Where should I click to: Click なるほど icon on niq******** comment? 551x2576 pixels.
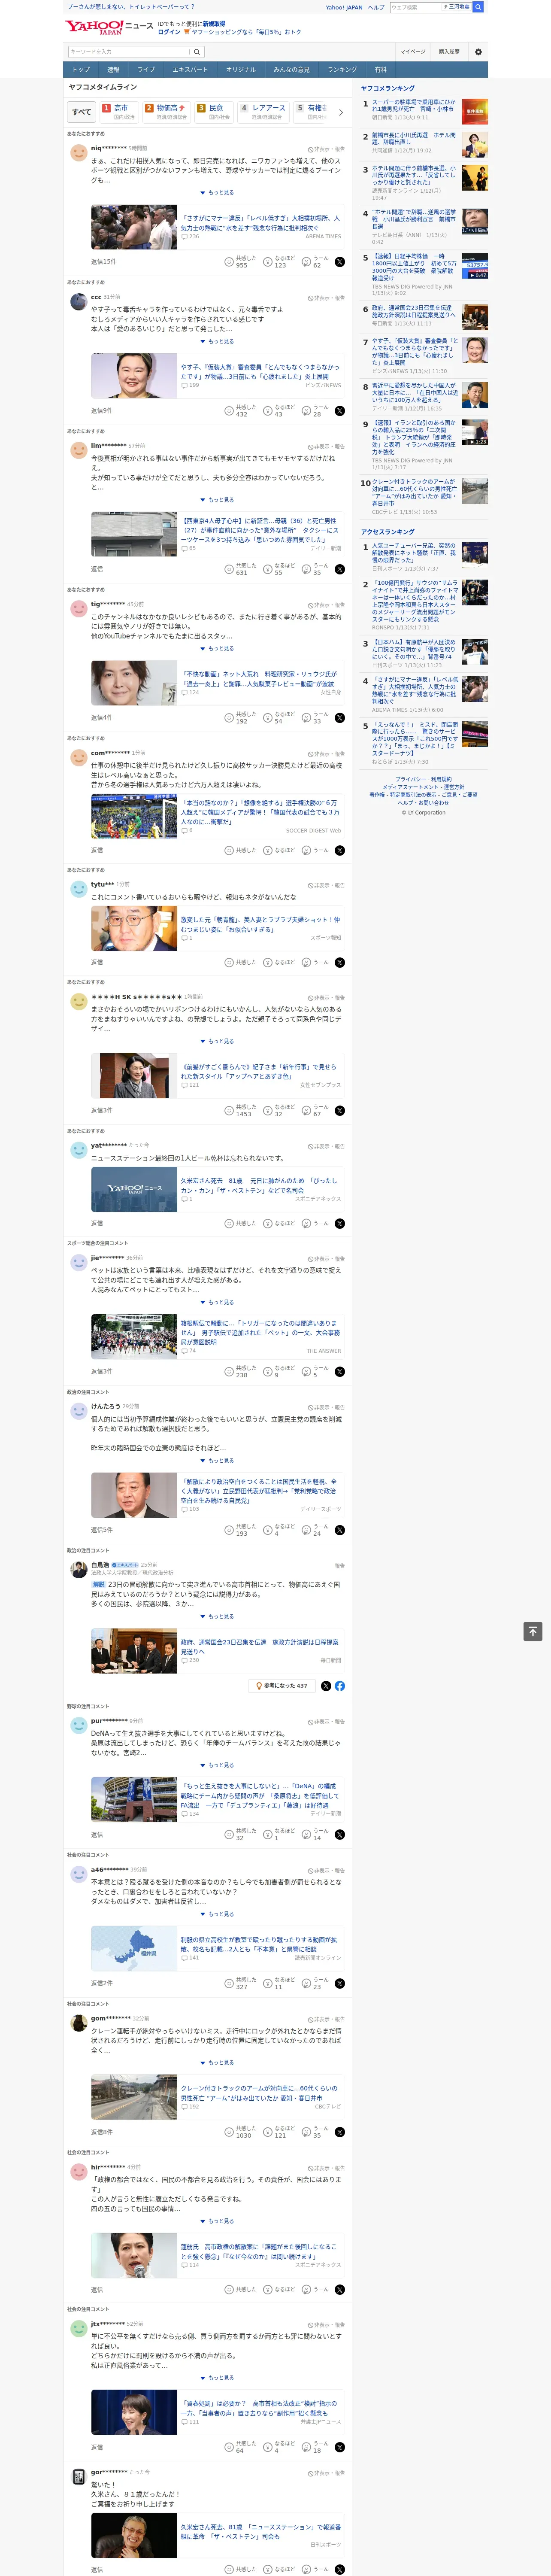tap(268, 261)
